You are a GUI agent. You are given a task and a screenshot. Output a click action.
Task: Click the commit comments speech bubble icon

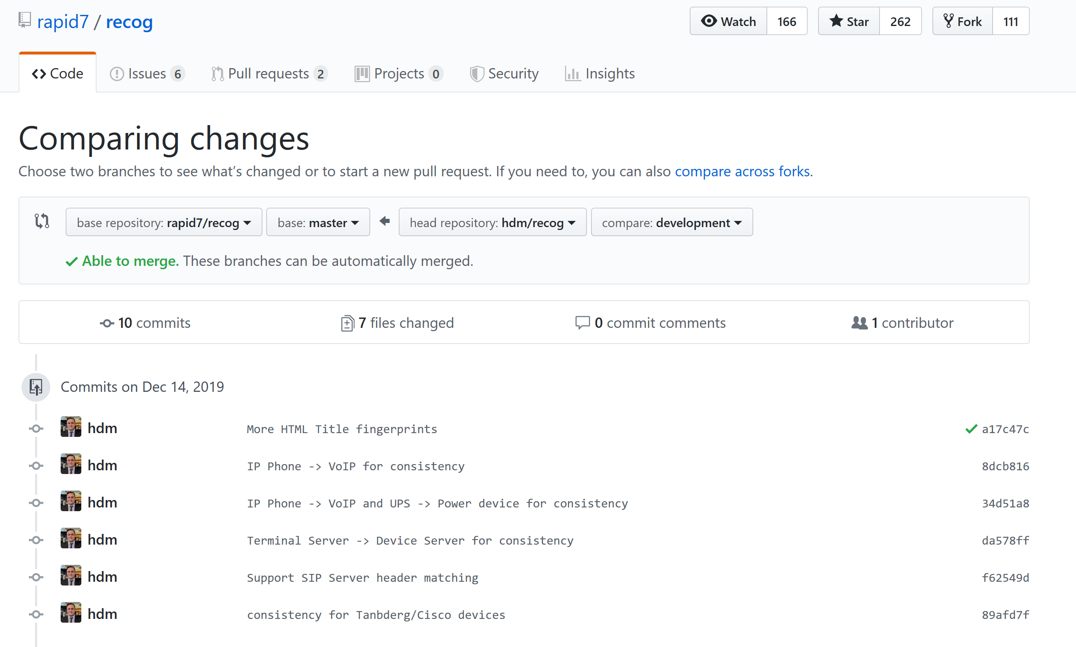click(x=582, y=322)
